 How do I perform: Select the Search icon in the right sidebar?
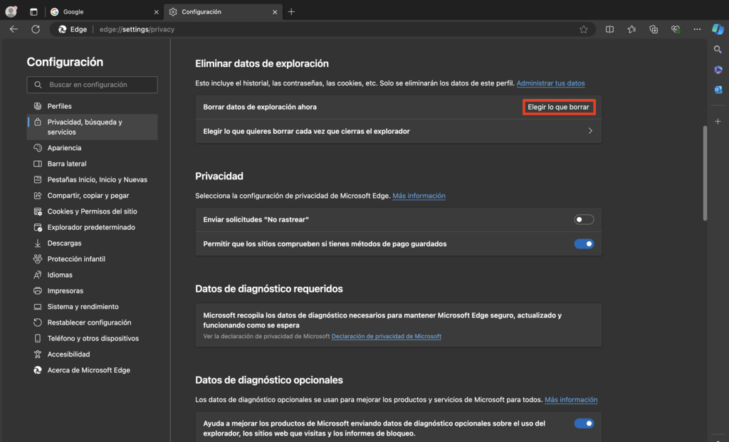[x=718, y=48]
